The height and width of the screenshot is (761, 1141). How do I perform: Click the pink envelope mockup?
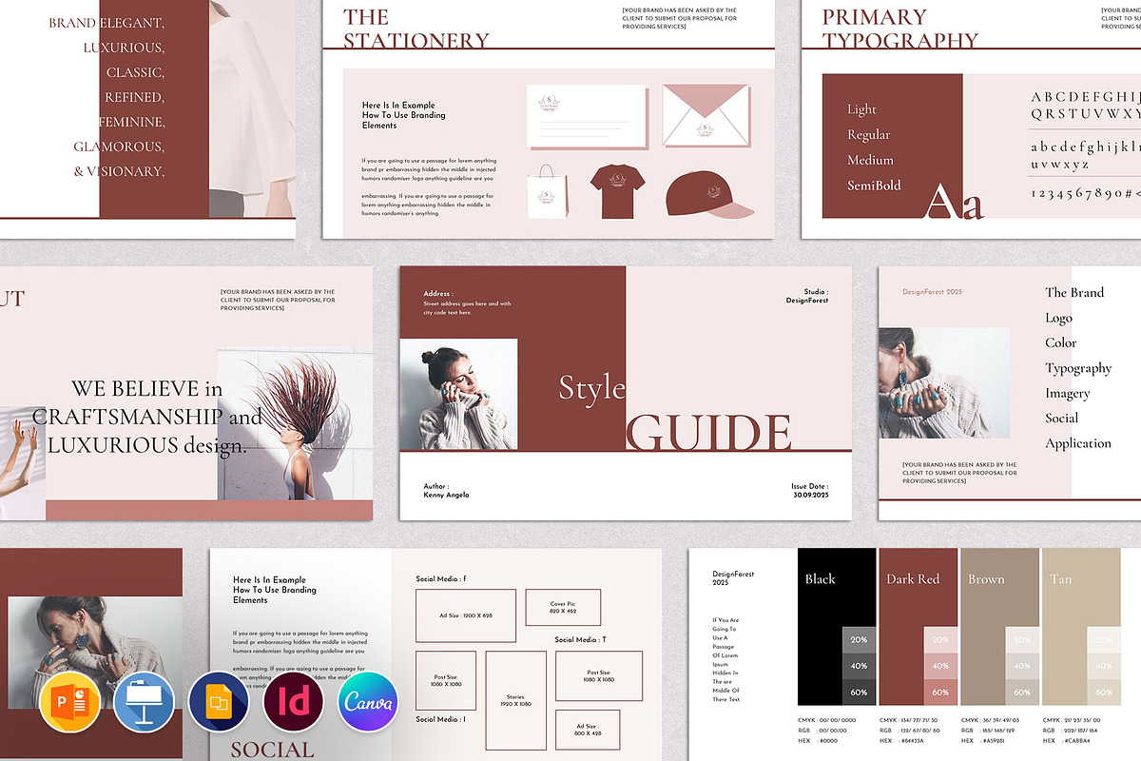coord(705,116)
